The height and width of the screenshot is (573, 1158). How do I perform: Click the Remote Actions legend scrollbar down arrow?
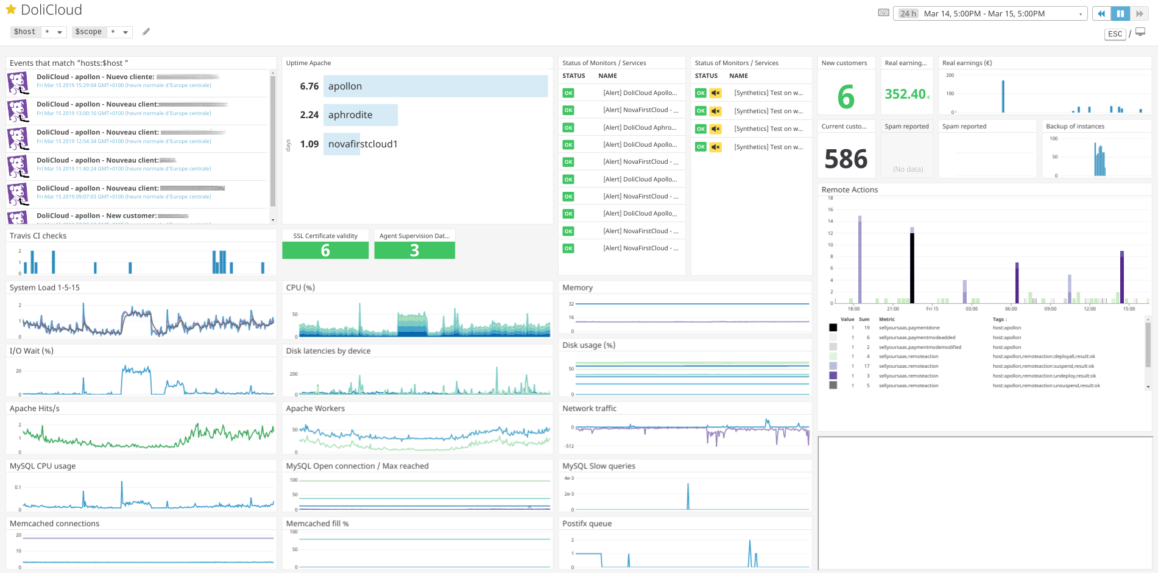pyautogui.click(x=1148, y=387)
